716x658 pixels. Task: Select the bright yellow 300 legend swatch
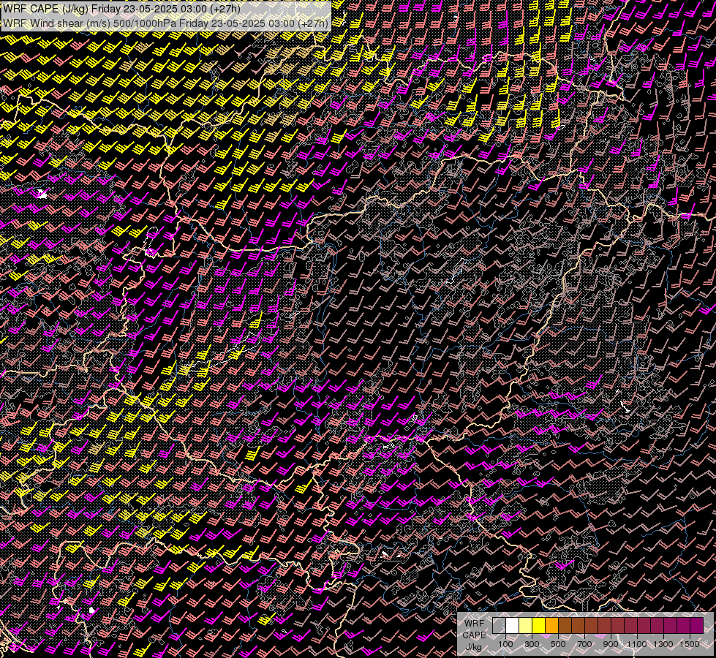(539, 626)
